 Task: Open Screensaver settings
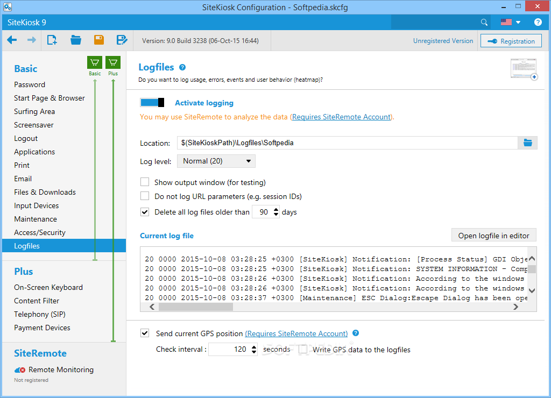pyautogui.click(x=34, y=125)
